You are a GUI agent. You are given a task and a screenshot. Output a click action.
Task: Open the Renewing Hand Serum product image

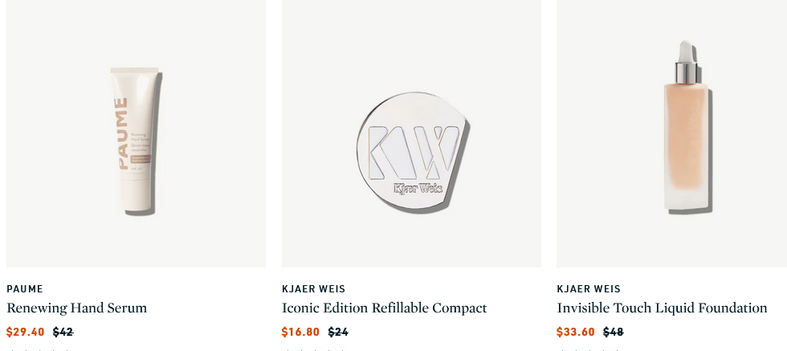click(x=136, y=141)
